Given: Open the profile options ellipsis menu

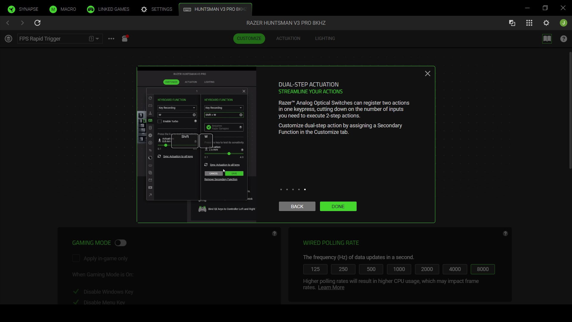Looking at the screenshot, I should [x=111, y=39].
